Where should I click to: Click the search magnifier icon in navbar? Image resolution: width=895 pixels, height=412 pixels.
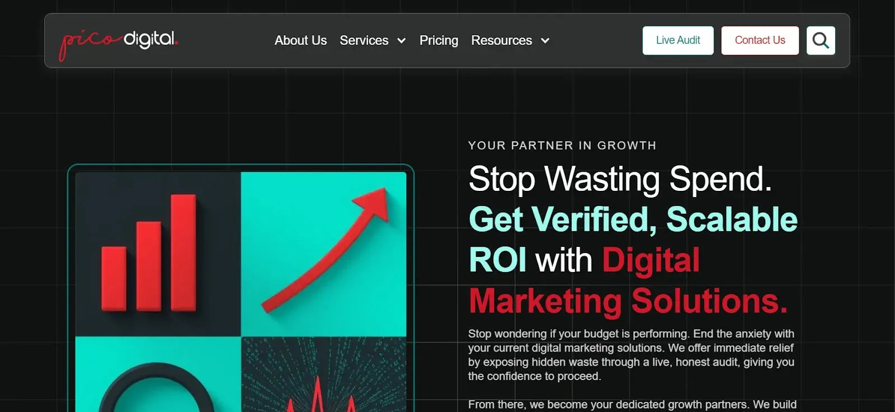pos(821,41)
